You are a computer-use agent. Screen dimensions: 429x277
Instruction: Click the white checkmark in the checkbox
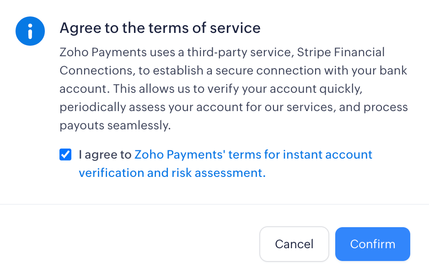[65, 154]
